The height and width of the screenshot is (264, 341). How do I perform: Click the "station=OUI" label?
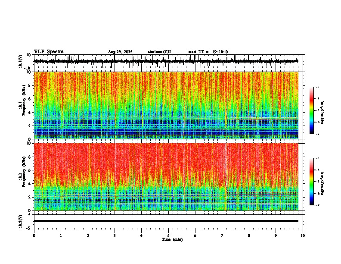[x=159, y=52]
